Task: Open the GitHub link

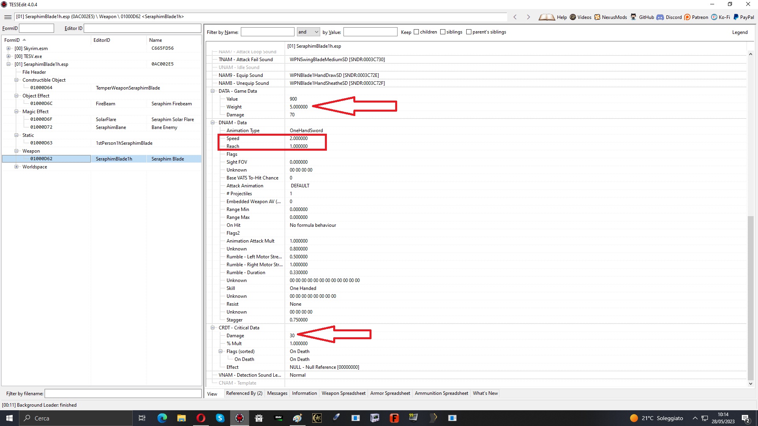Action: pos(642,17)
